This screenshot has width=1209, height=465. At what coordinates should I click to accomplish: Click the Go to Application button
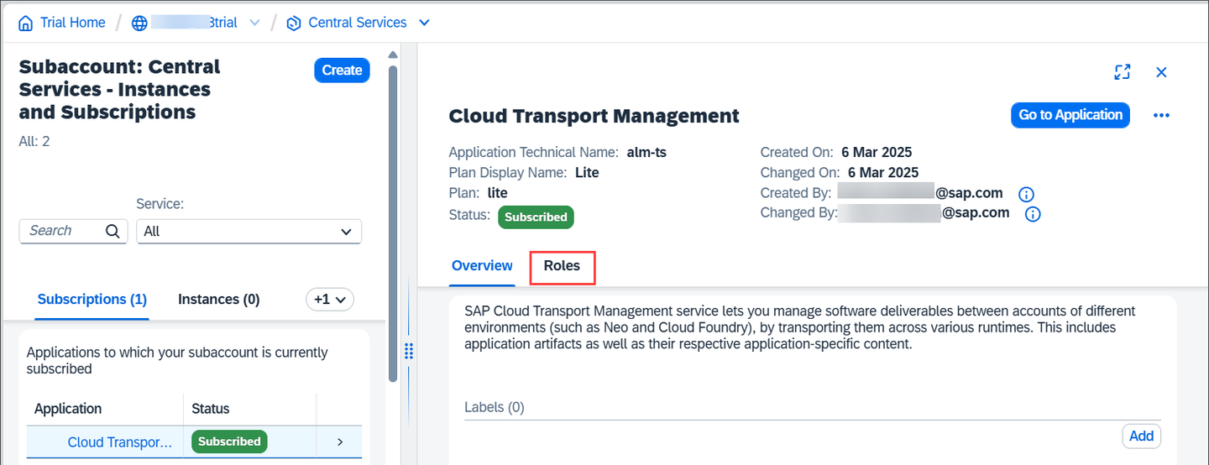coord(1070,115)
